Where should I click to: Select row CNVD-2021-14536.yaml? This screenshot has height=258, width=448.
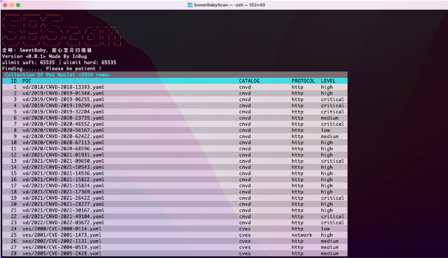pyautogui.click(x=175, y=173)
